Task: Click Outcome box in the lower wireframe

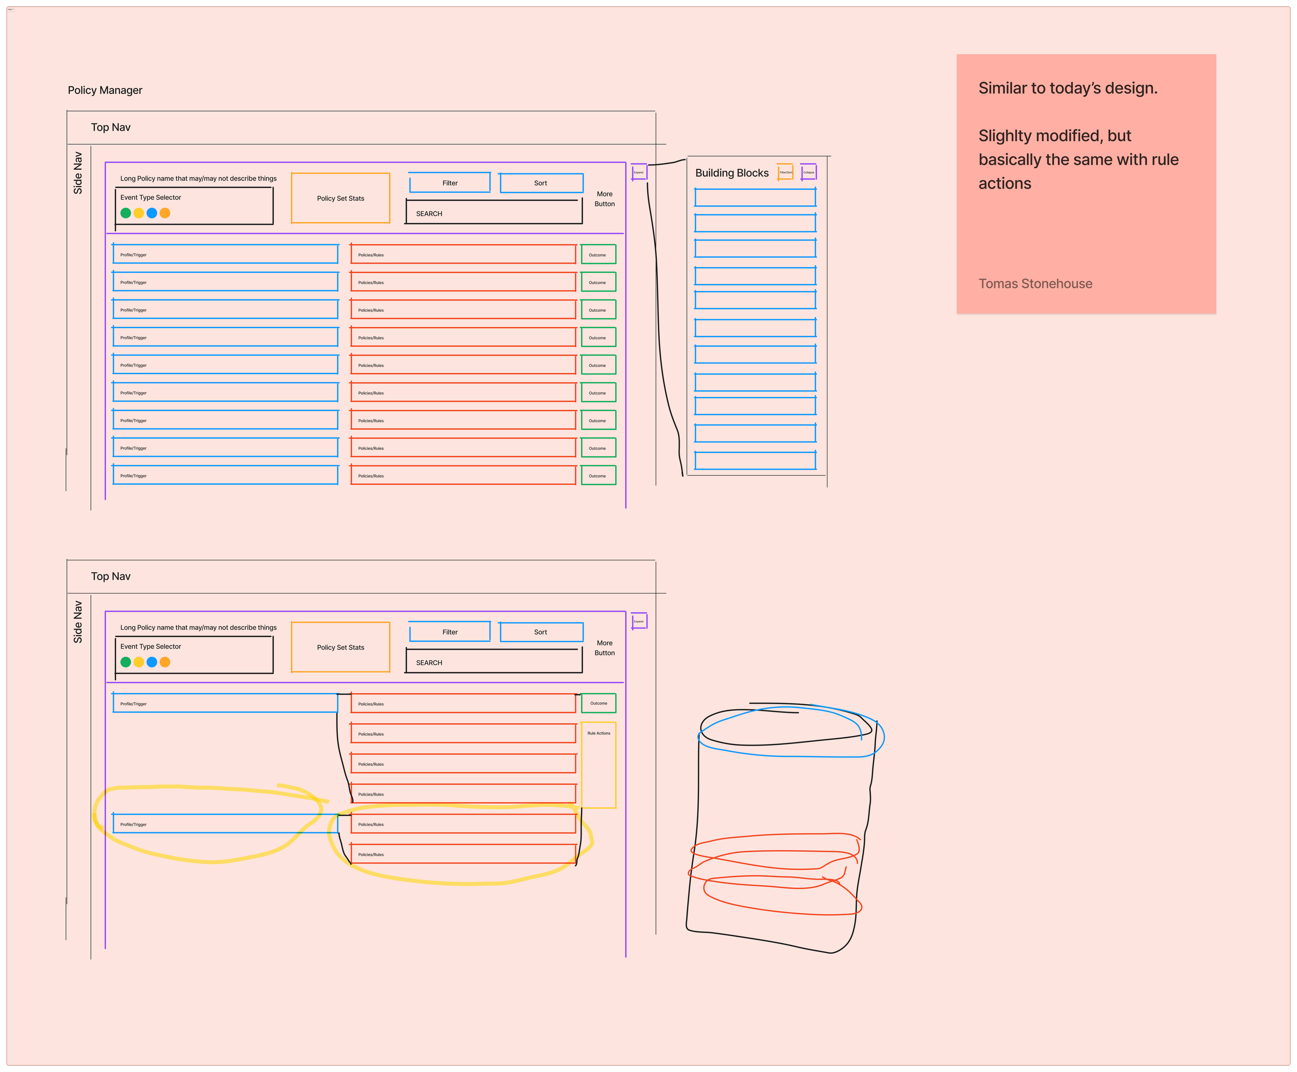Action: point(598,704)
